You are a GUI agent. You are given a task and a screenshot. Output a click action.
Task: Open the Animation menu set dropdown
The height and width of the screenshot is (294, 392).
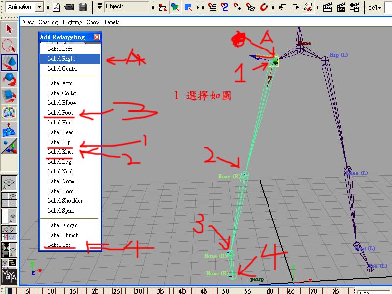39,7
